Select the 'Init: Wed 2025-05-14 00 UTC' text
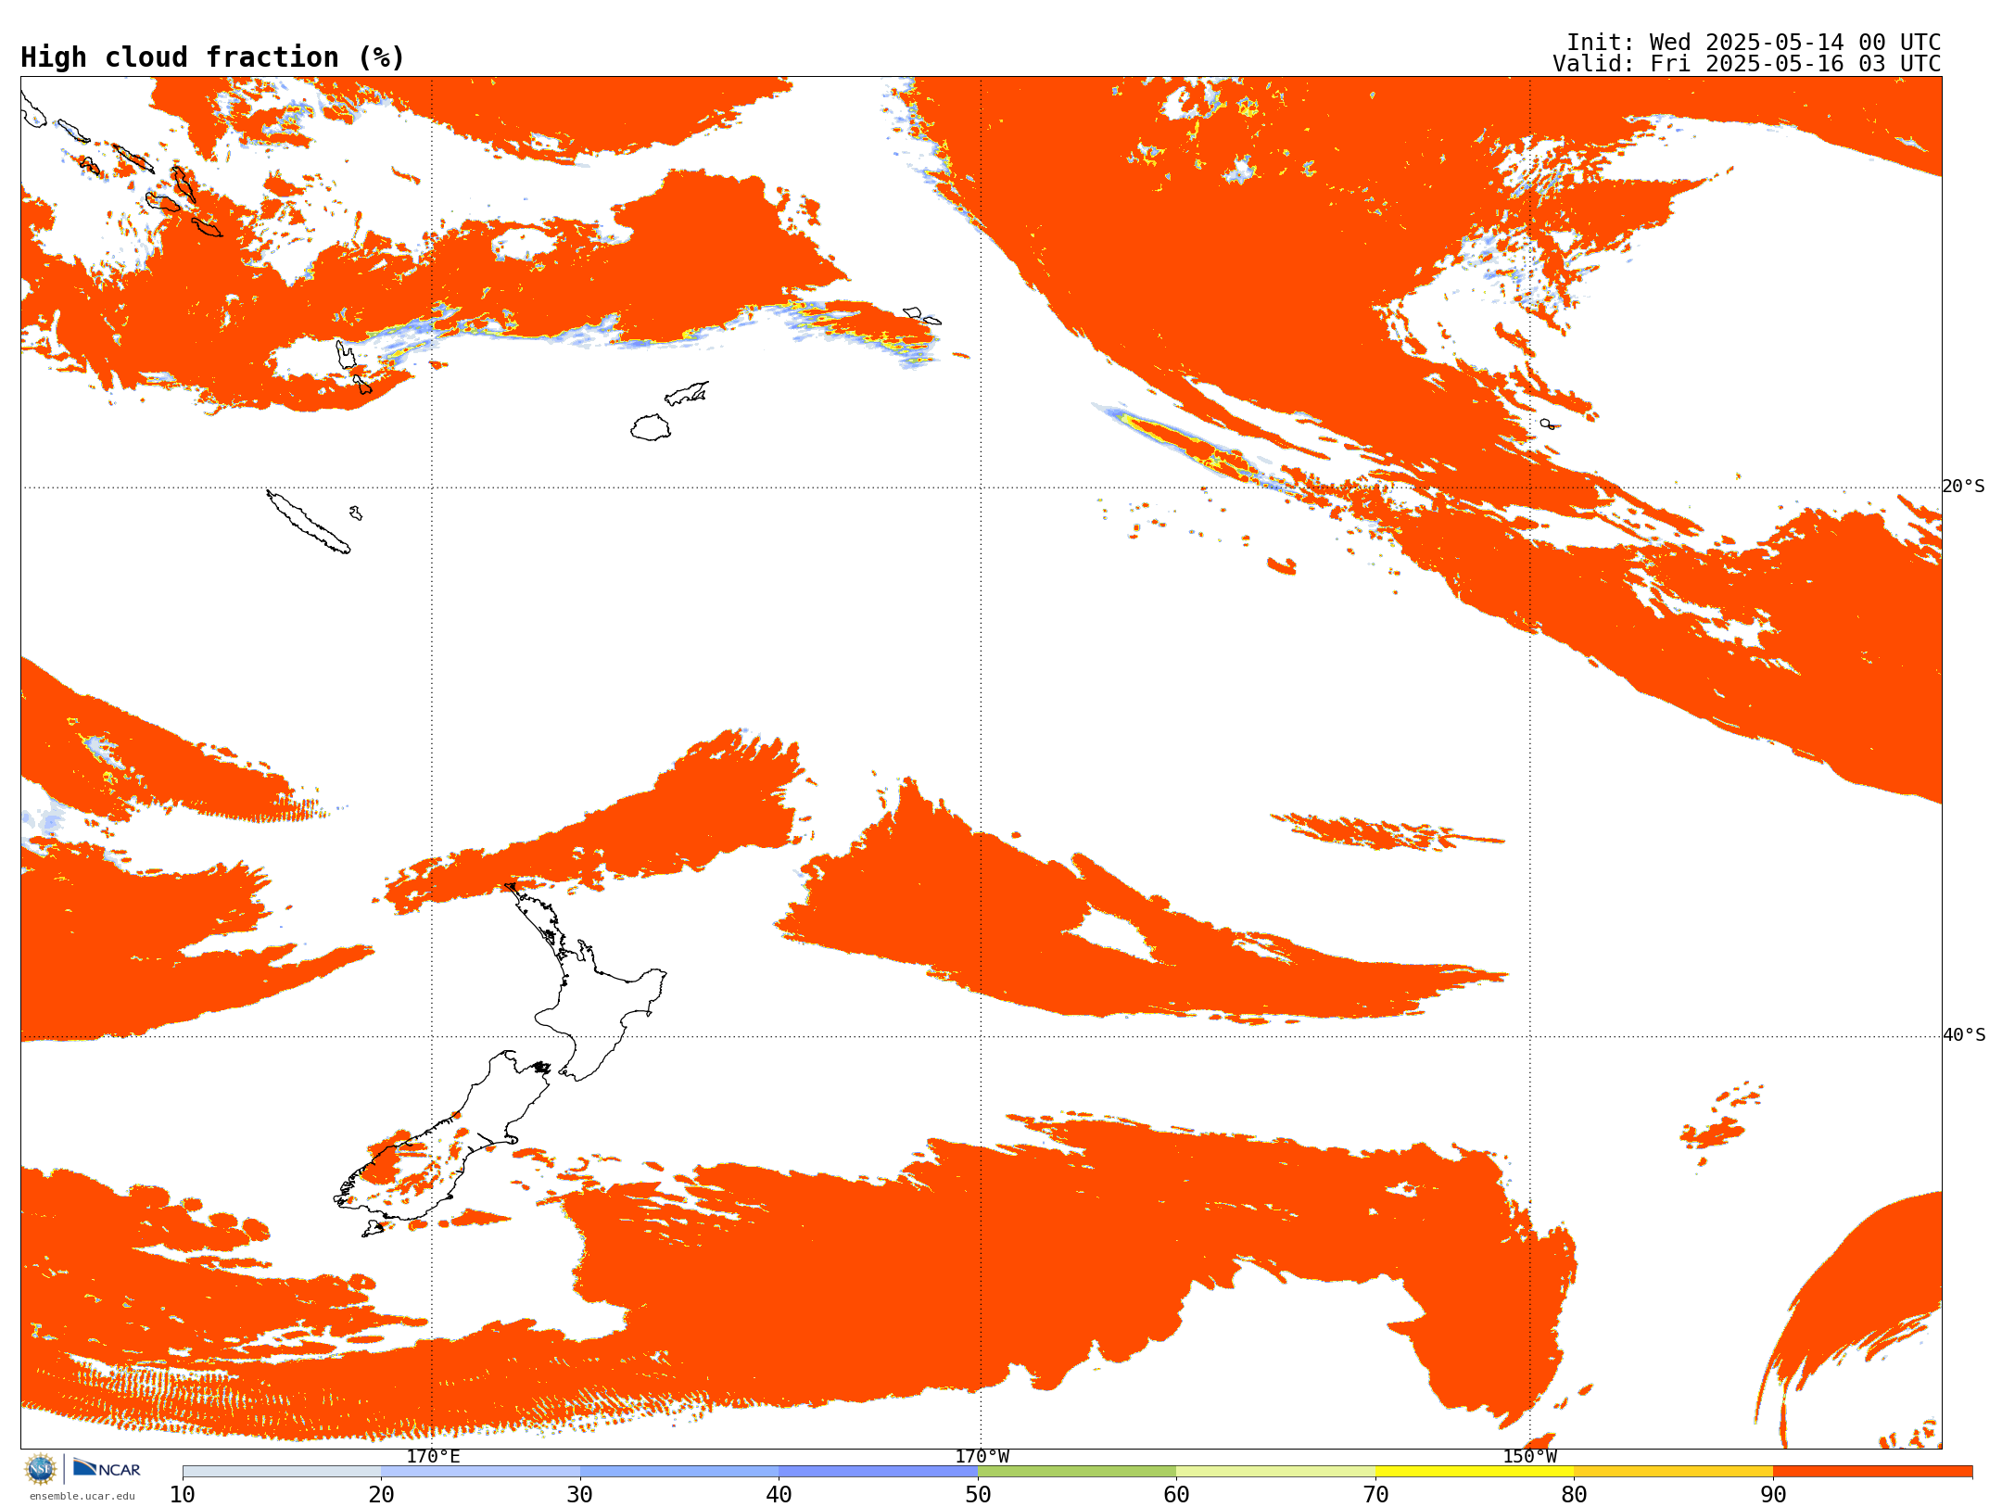 coord(1753,43)
